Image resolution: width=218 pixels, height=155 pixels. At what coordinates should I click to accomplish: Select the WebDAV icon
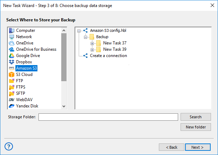click(x=12, y=100)
